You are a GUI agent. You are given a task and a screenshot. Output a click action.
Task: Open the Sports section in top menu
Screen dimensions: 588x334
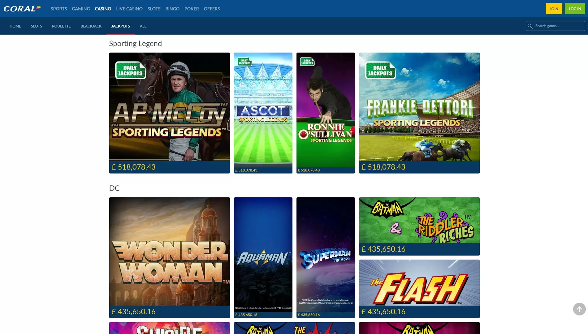click(59, 9)
